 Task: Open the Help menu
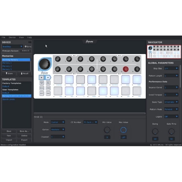pos(30,37)
